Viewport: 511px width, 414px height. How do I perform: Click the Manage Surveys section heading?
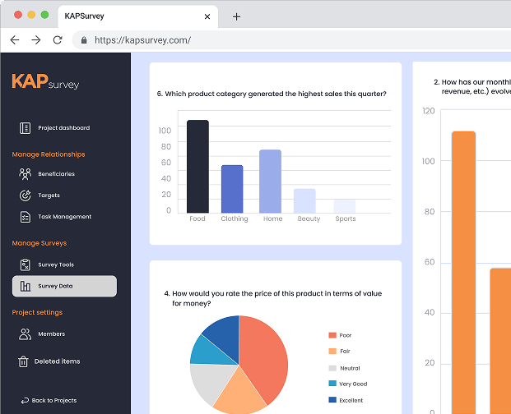point(39,243)
